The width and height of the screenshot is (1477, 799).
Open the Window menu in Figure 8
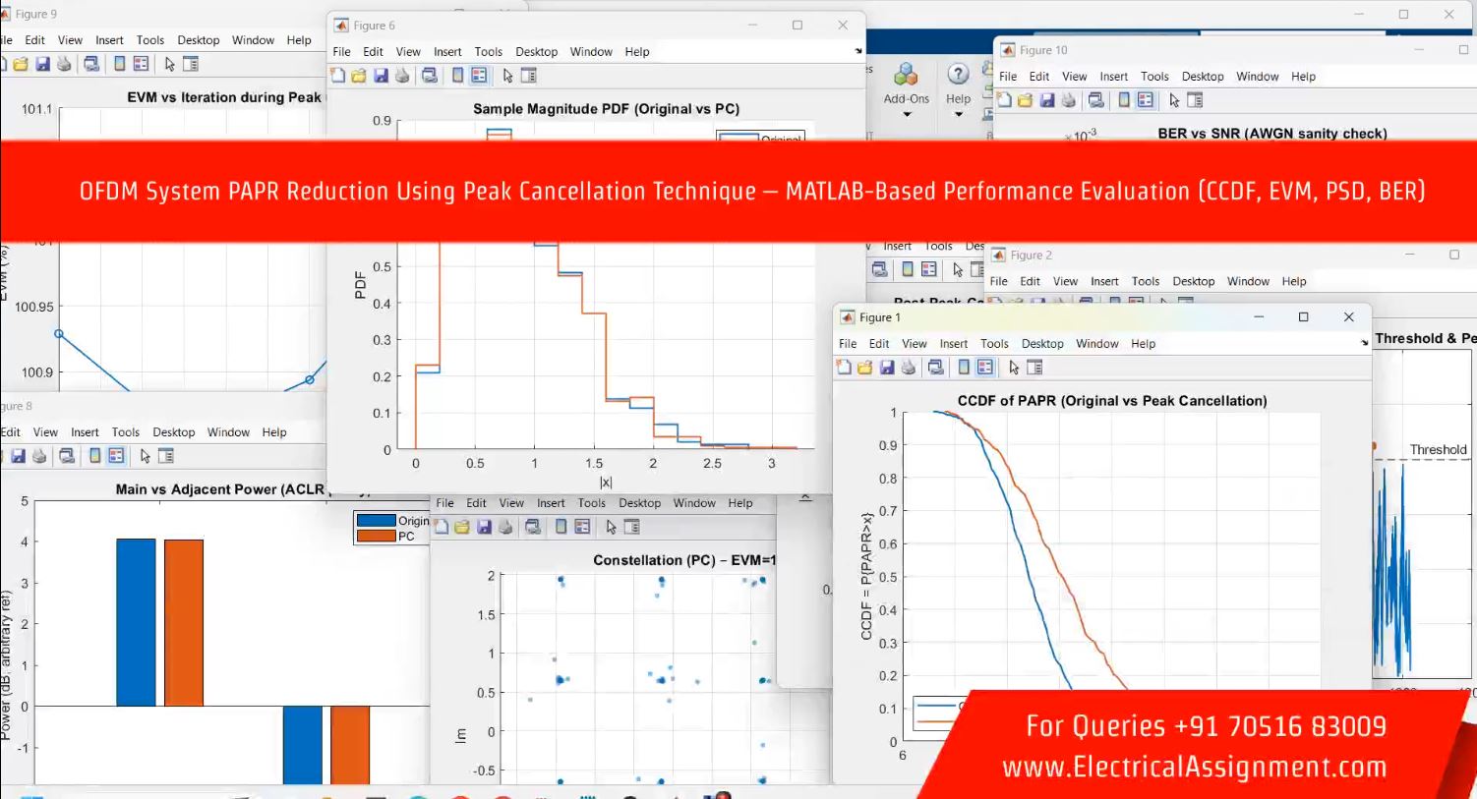point(228,432)
